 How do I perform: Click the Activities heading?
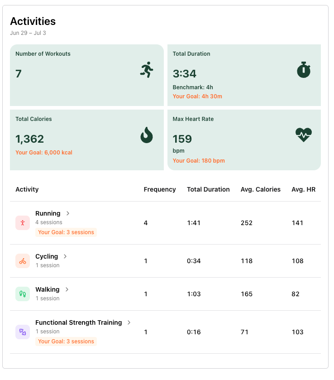point(33,21)
